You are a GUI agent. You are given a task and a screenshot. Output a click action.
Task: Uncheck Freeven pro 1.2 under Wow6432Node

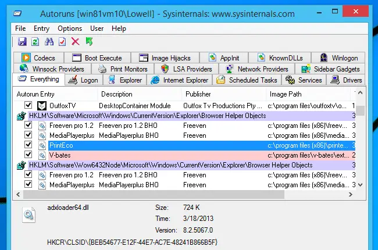28,174
